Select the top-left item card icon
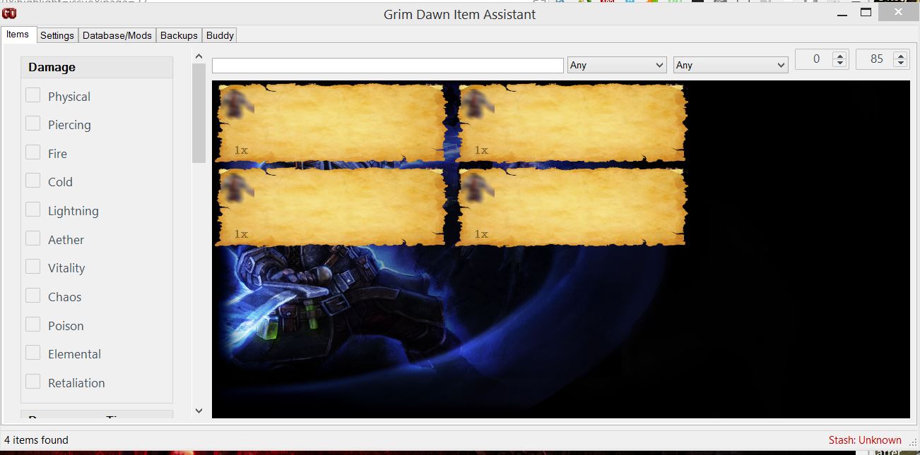Image resolution: width=920 pixels, height=455 pixels. tap(237, 103)
